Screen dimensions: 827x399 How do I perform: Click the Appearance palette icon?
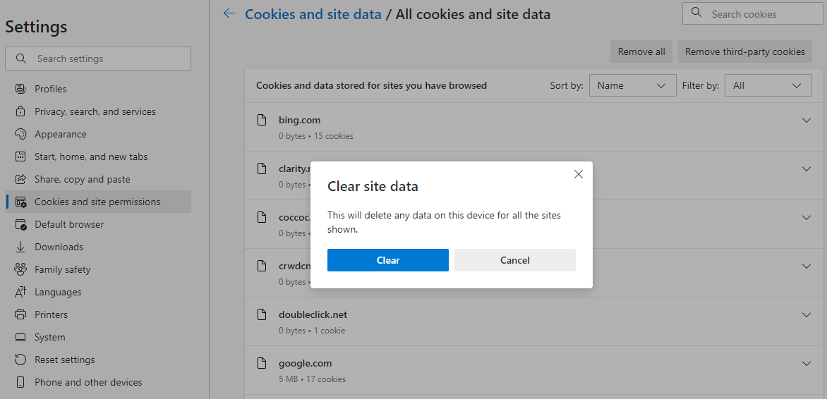click(20, 134)
